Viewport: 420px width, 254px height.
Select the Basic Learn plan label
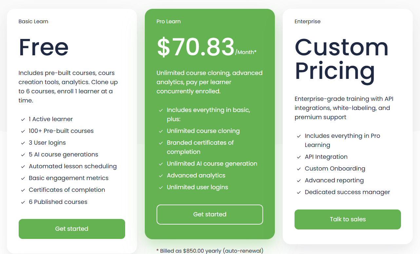point(33,22)
